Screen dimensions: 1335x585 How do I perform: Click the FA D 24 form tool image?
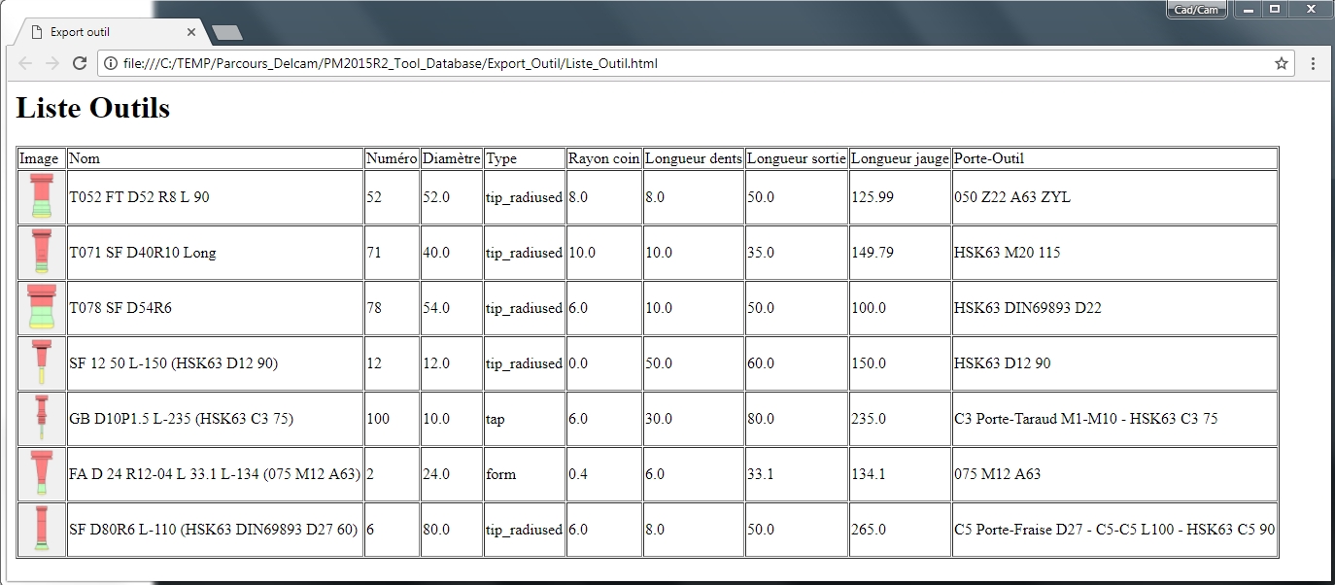pyautogui.click(x=40, y=473)
